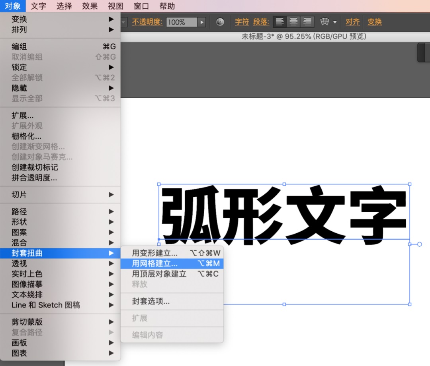
Task: Click the 对齐 link in control bar
Action: [x=352, y=21]
